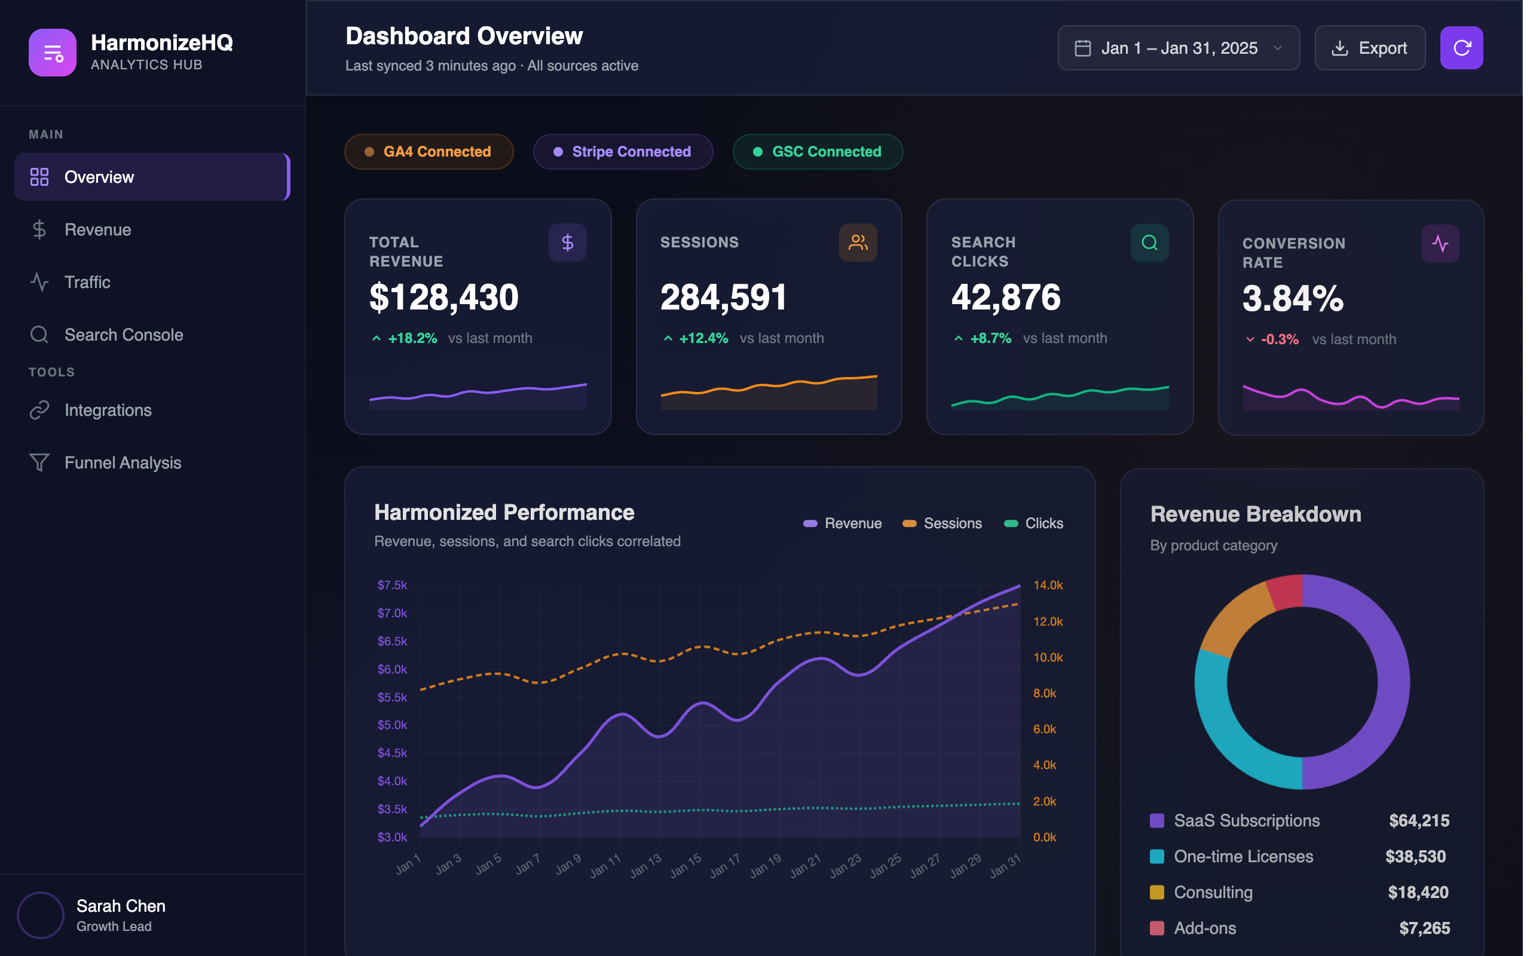Open the Revenue page from sidebar
The width and height of the screenshot is (1530, 956).
98,229
